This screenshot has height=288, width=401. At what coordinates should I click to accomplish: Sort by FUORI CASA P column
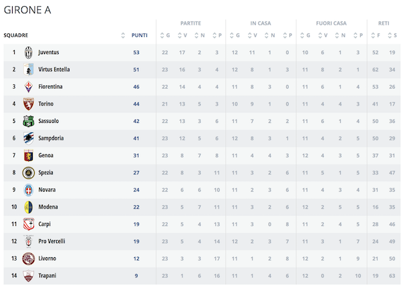(x=358, y=35)
